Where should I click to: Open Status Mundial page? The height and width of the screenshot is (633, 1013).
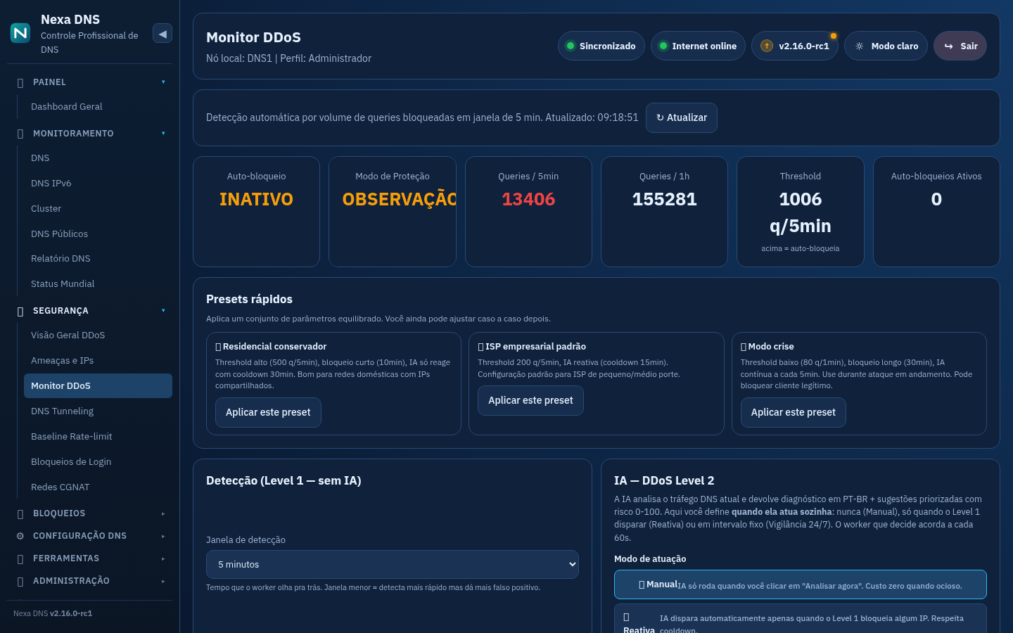pyautogui.click(x=98, y=284)
